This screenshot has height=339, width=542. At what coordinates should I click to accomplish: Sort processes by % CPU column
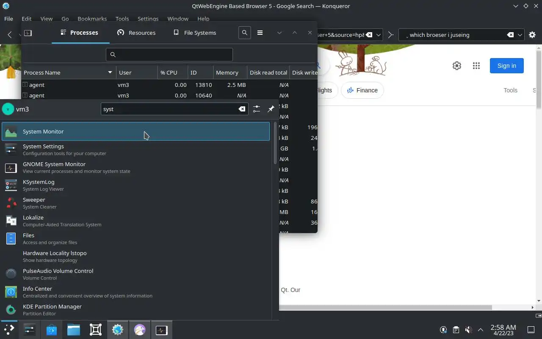173,72
